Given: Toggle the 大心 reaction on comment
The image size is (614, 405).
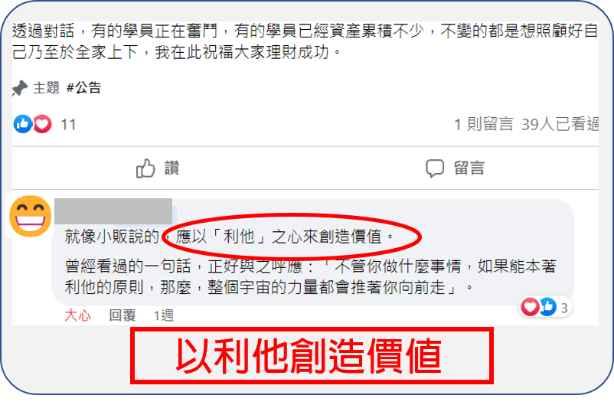Looking at the screenshot, I should [77, 315].
